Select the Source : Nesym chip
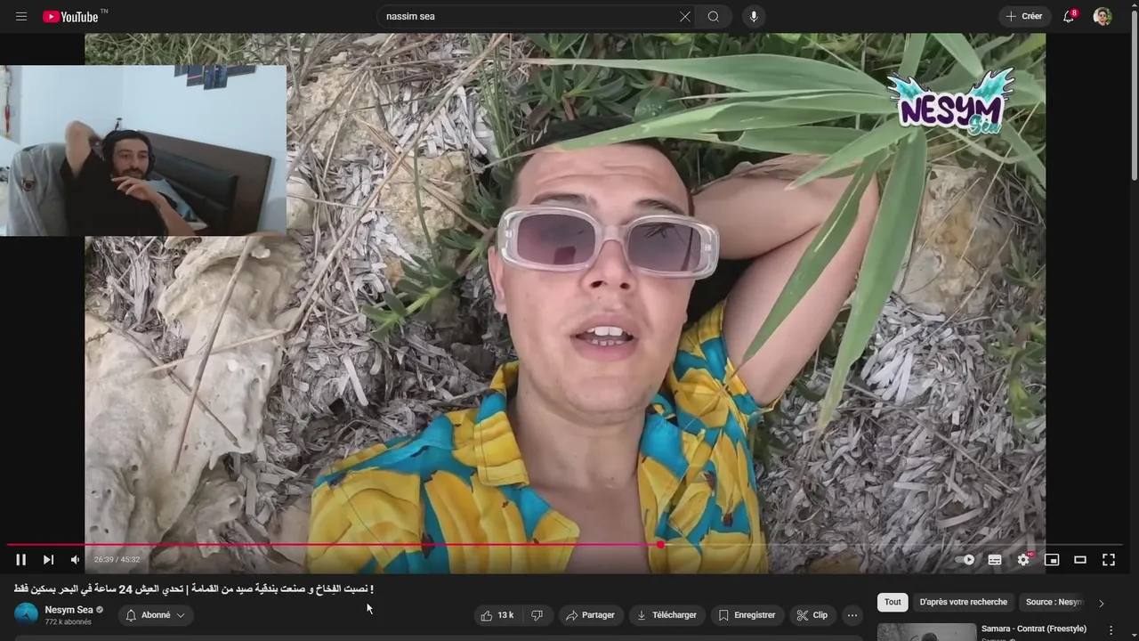Viewport: 1139px width, 641px height. pyautogui.click(x=1054, y=602)
